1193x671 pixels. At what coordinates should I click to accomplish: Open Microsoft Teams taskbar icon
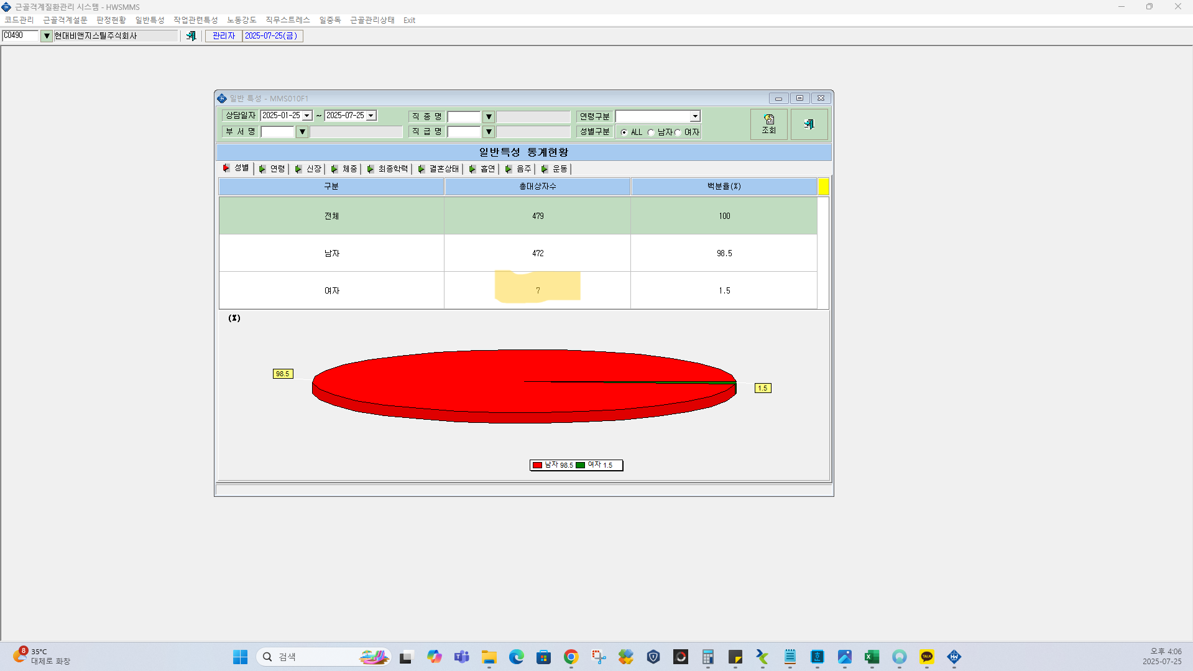tap(461, 657)
